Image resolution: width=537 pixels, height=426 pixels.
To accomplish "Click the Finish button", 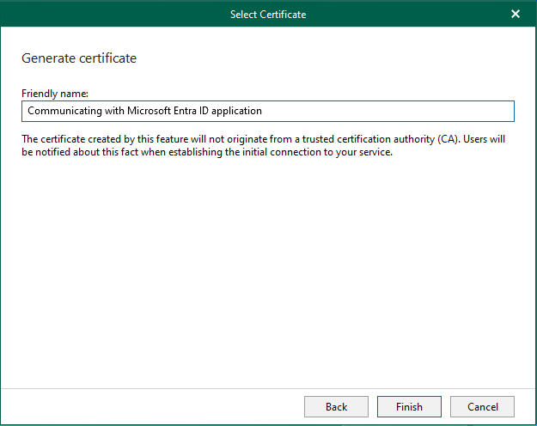I will [408, 406].
